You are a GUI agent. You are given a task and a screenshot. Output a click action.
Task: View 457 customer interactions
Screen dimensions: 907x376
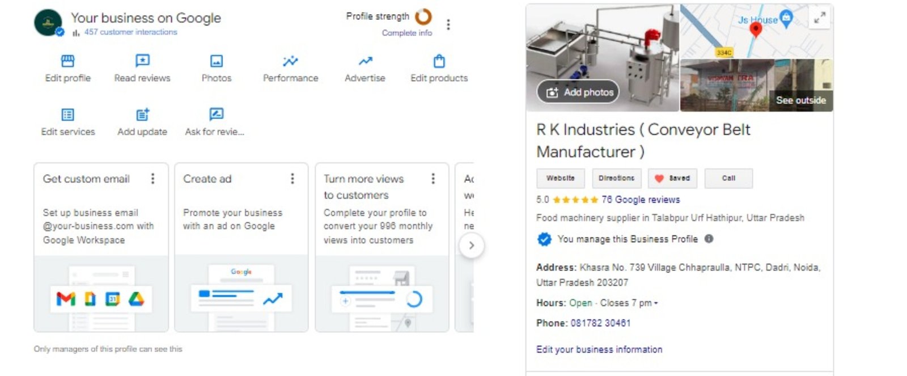point(130,32)
